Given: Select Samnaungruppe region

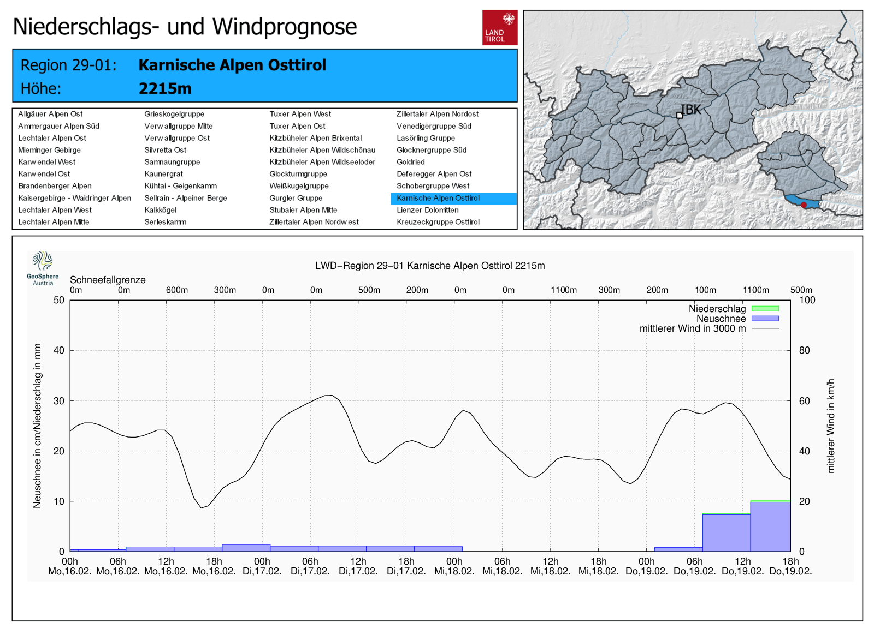Looking at the screenshot, I should [172, 162].
